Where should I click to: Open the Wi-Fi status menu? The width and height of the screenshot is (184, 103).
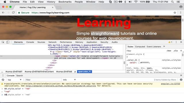136,2
